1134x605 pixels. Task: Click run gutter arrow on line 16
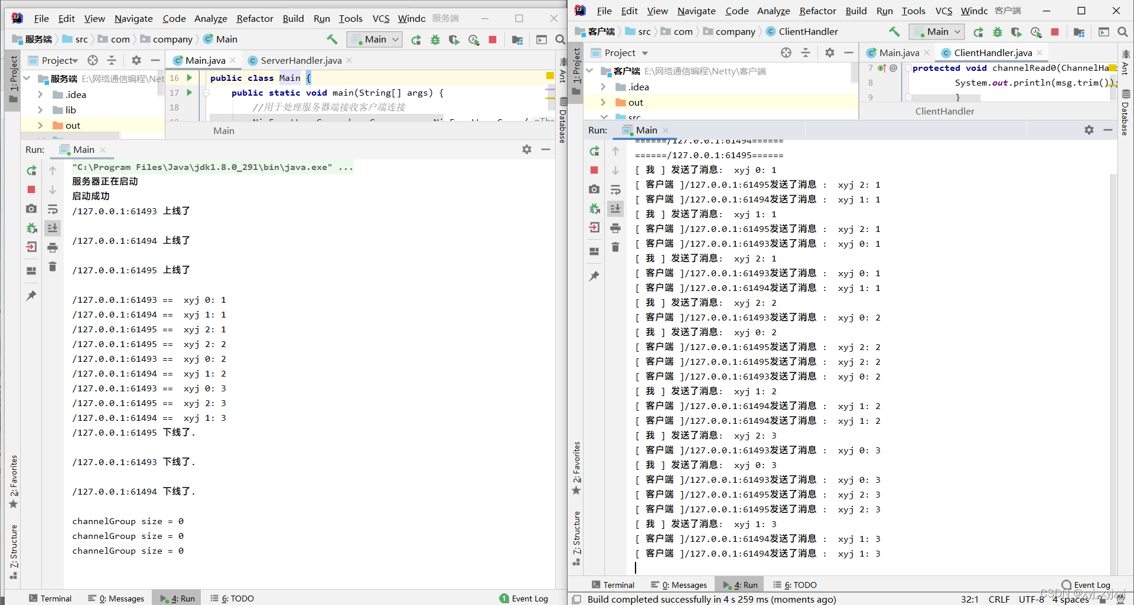pos(190,77)
